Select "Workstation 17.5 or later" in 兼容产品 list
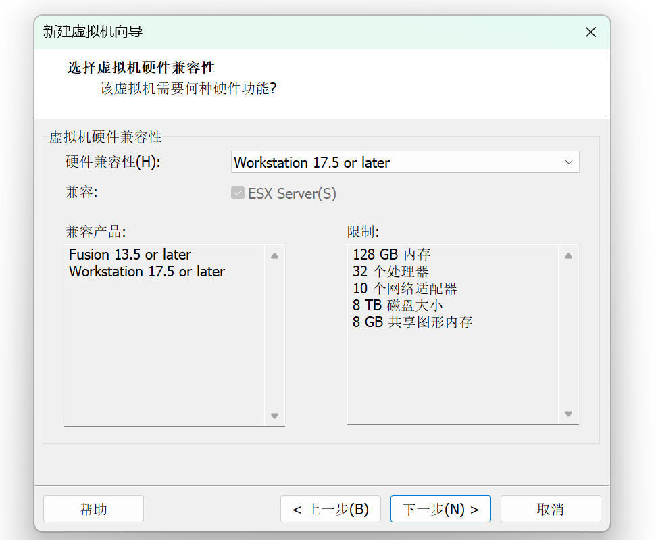656x540 pixels. coord(147,271)
